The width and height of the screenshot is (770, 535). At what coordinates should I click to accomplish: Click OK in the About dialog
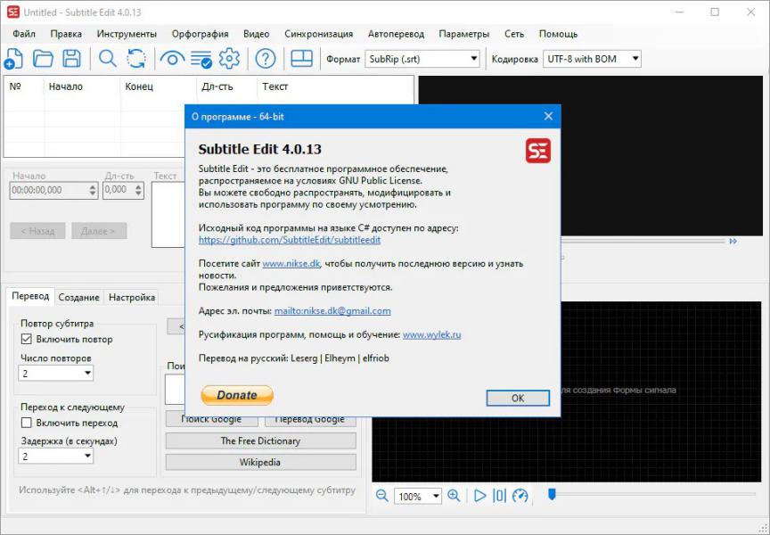pos(517,399)
